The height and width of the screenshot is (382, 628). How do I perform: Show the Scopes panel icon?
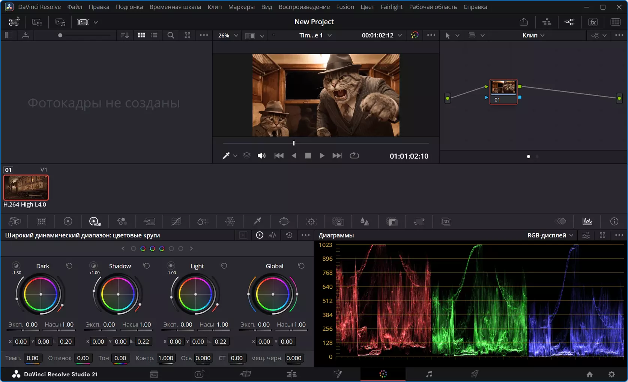tap(587, 222)
